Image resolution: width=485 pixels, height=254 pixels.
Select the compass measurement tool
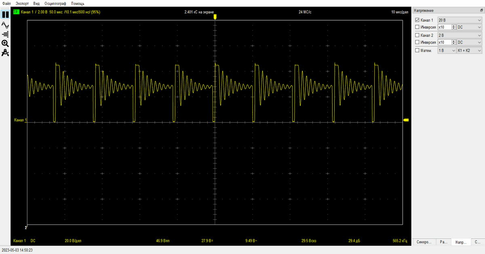tap(5, 53)
